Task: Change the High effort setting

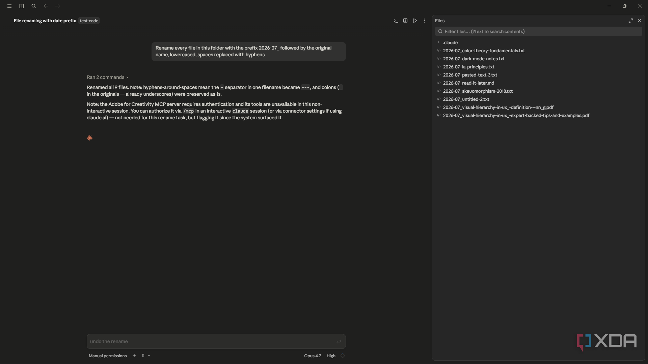Action: coord(331,356)
